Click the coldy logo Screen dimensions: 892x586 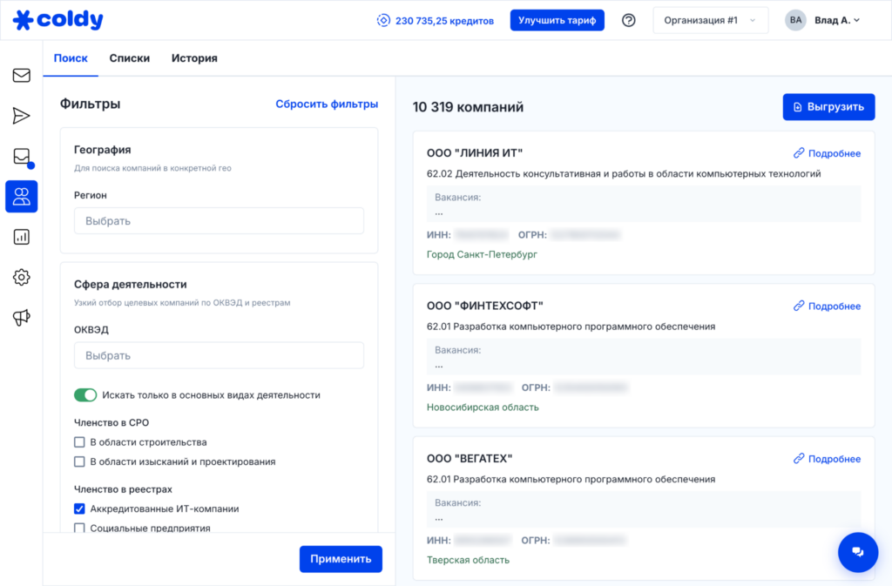(58, 20)
